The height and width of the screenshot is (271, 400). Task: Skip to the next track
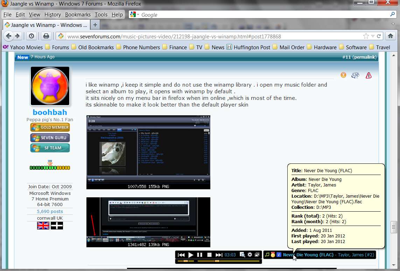pyautogui.click(x=219, y=255)
